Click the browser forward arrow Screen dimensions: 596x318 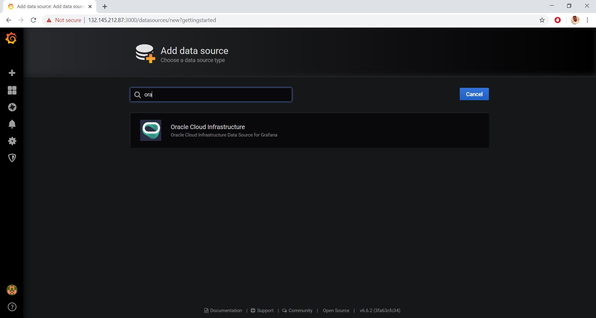click(x=21, y=20)
